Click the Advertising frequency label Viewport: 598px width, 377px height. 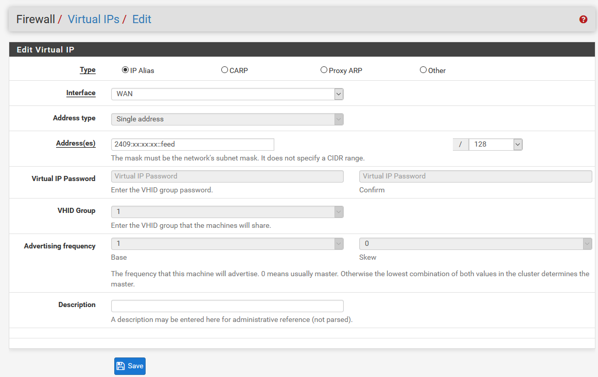click(60, 246)
